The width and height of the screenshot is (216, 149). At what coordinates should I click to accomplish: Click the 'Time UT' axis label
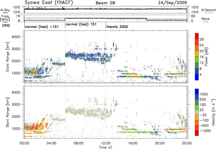tap(106, 147)
